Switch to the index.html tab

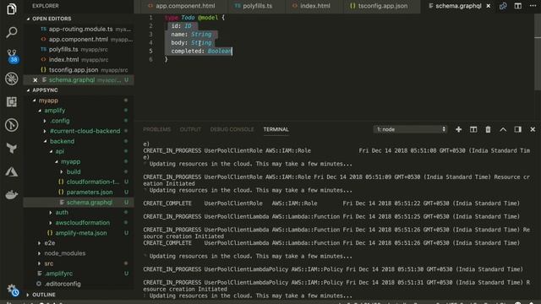[x=311, y=6]
